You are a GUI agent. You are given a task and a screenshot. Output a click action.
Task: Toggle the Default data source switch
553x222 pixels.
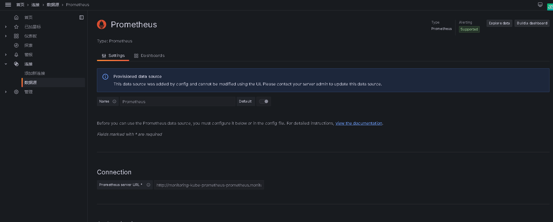click(x=264, y=101)
